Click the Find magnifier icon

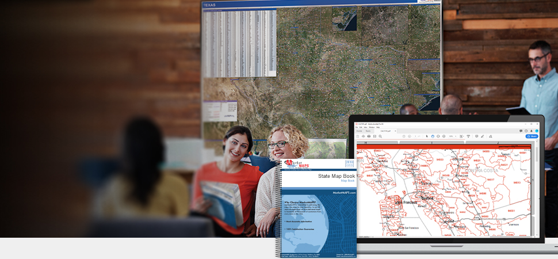coord(380,136)
